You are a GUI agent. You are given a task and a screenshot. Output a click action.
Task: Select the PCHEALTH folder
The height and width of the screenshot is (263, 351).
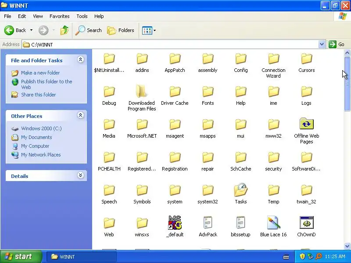(x=109, y=161)
